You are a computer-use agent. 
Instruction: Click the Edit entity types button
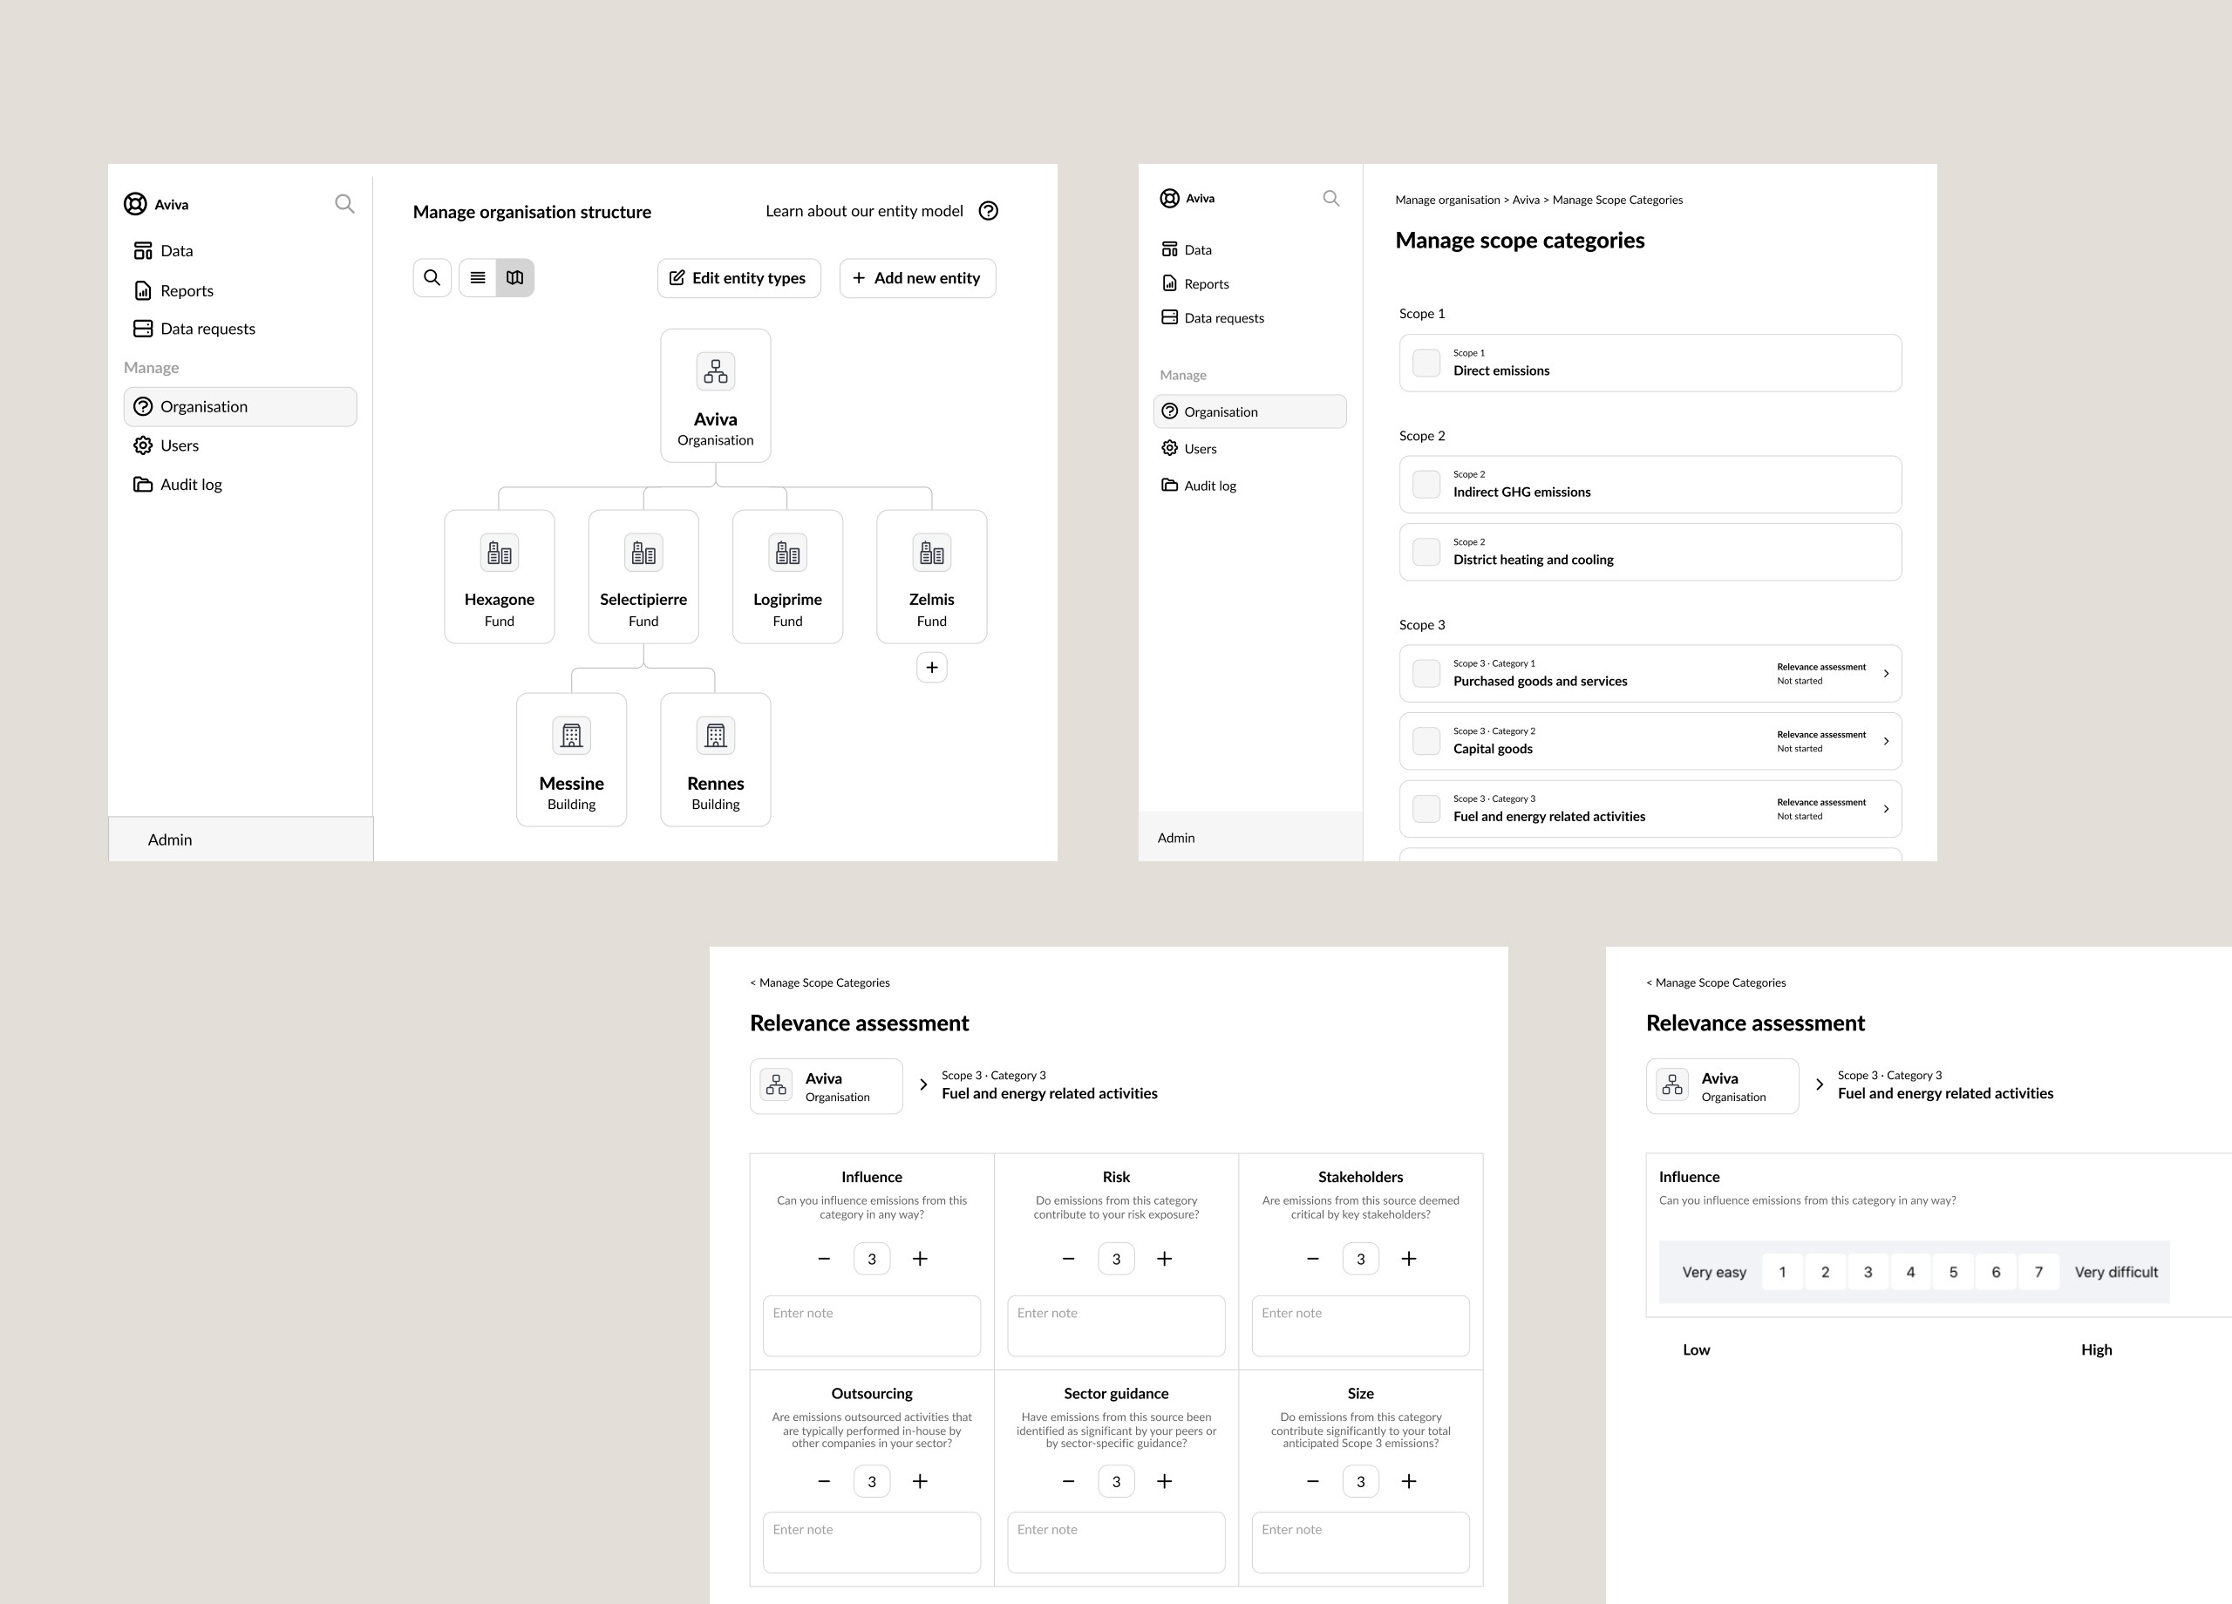pos(738,277)
